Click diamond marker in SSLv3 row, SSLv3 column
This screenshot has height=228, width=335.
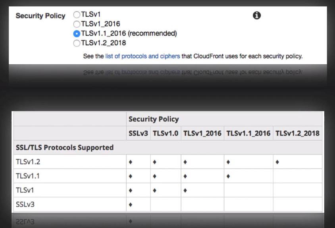[130, 205]
